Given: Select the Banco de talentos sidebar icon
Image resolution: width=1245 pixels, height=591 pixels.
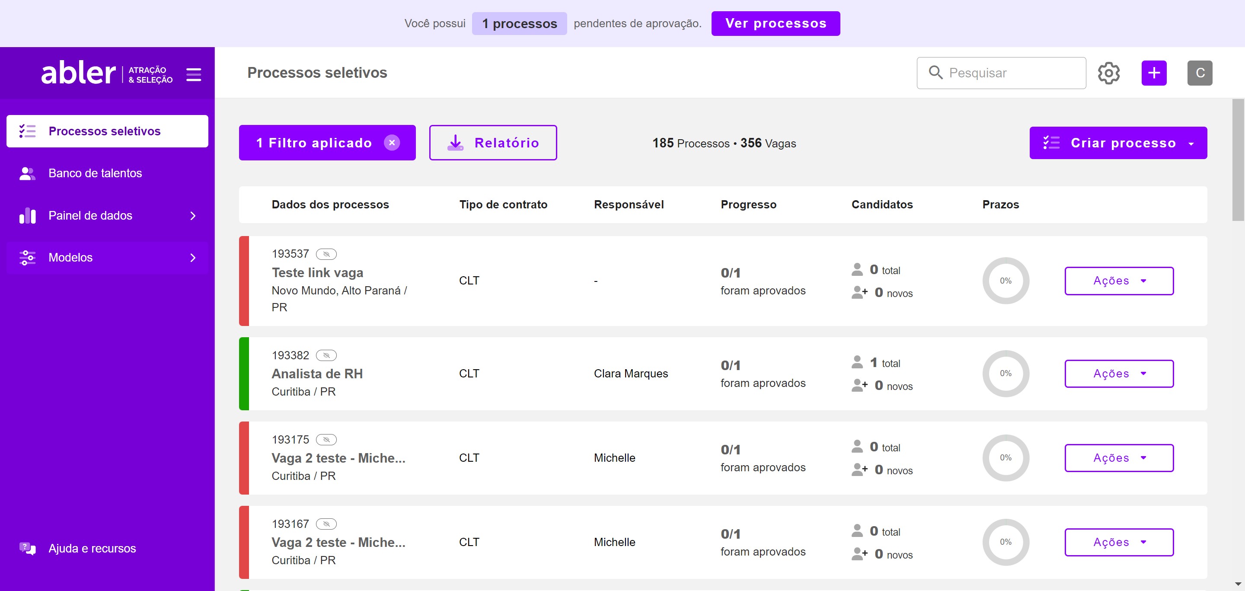Looking at the screenshot, I should [x=27, y=173].
